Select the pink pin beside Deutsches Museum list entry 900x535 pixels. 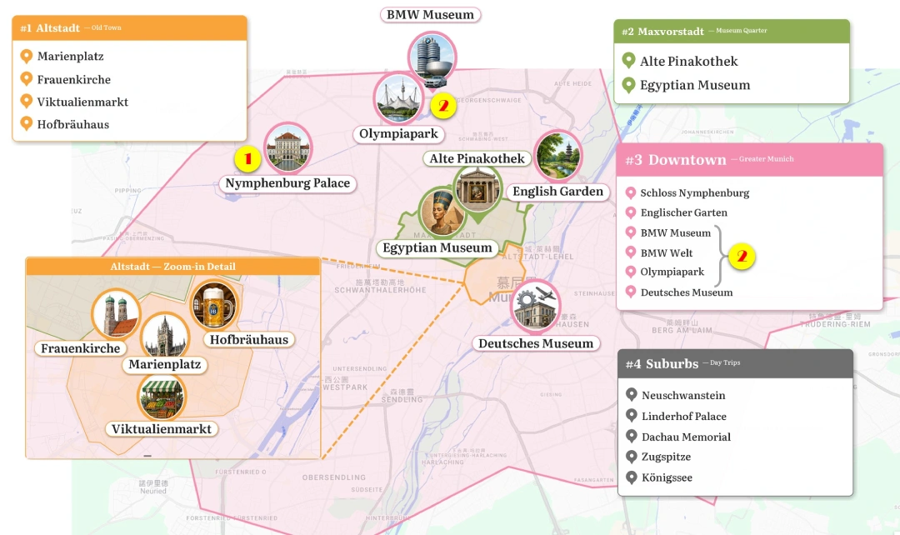pos(630,292)
